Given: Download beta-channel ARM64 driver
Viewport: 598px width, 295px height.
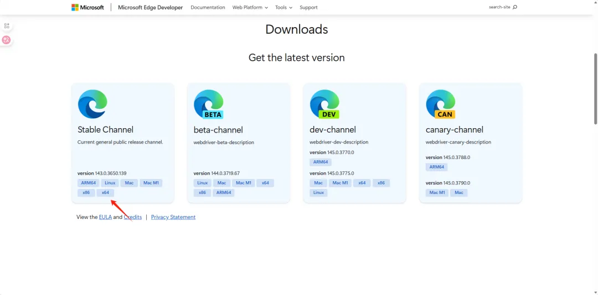Looking at the screenshot, I should click(x=224, y=193).
